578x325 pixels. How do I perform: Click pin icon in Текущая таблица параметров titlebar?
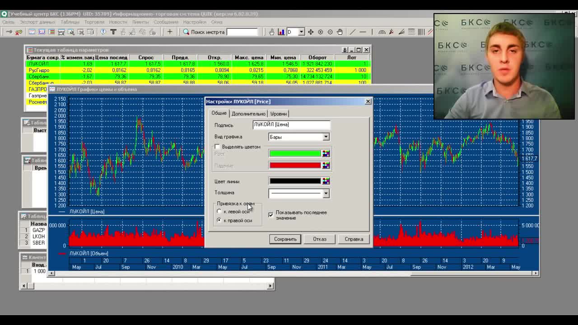coord(345,50)
